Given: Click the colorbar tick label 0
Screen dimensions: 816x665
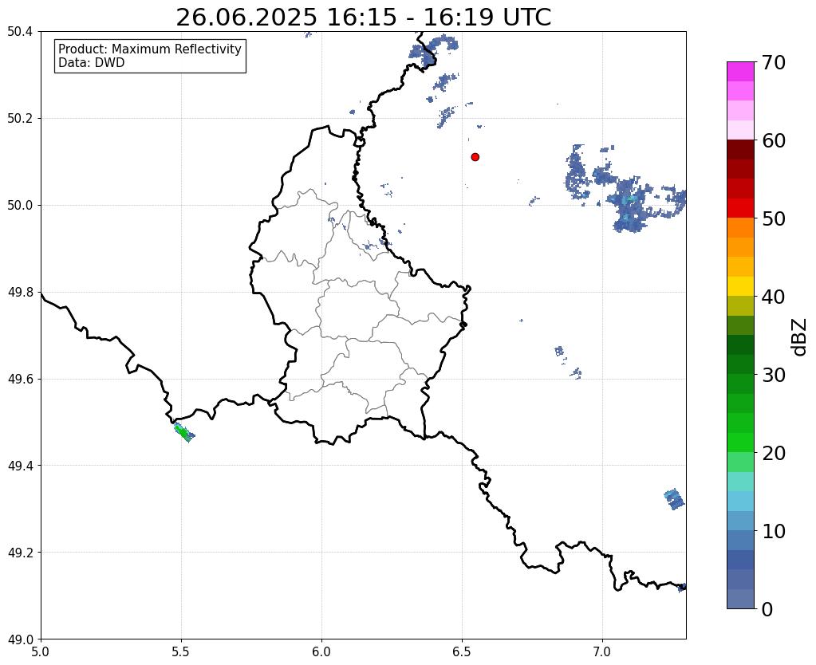Looking at the screenshot, I should (x=767, y=609).
